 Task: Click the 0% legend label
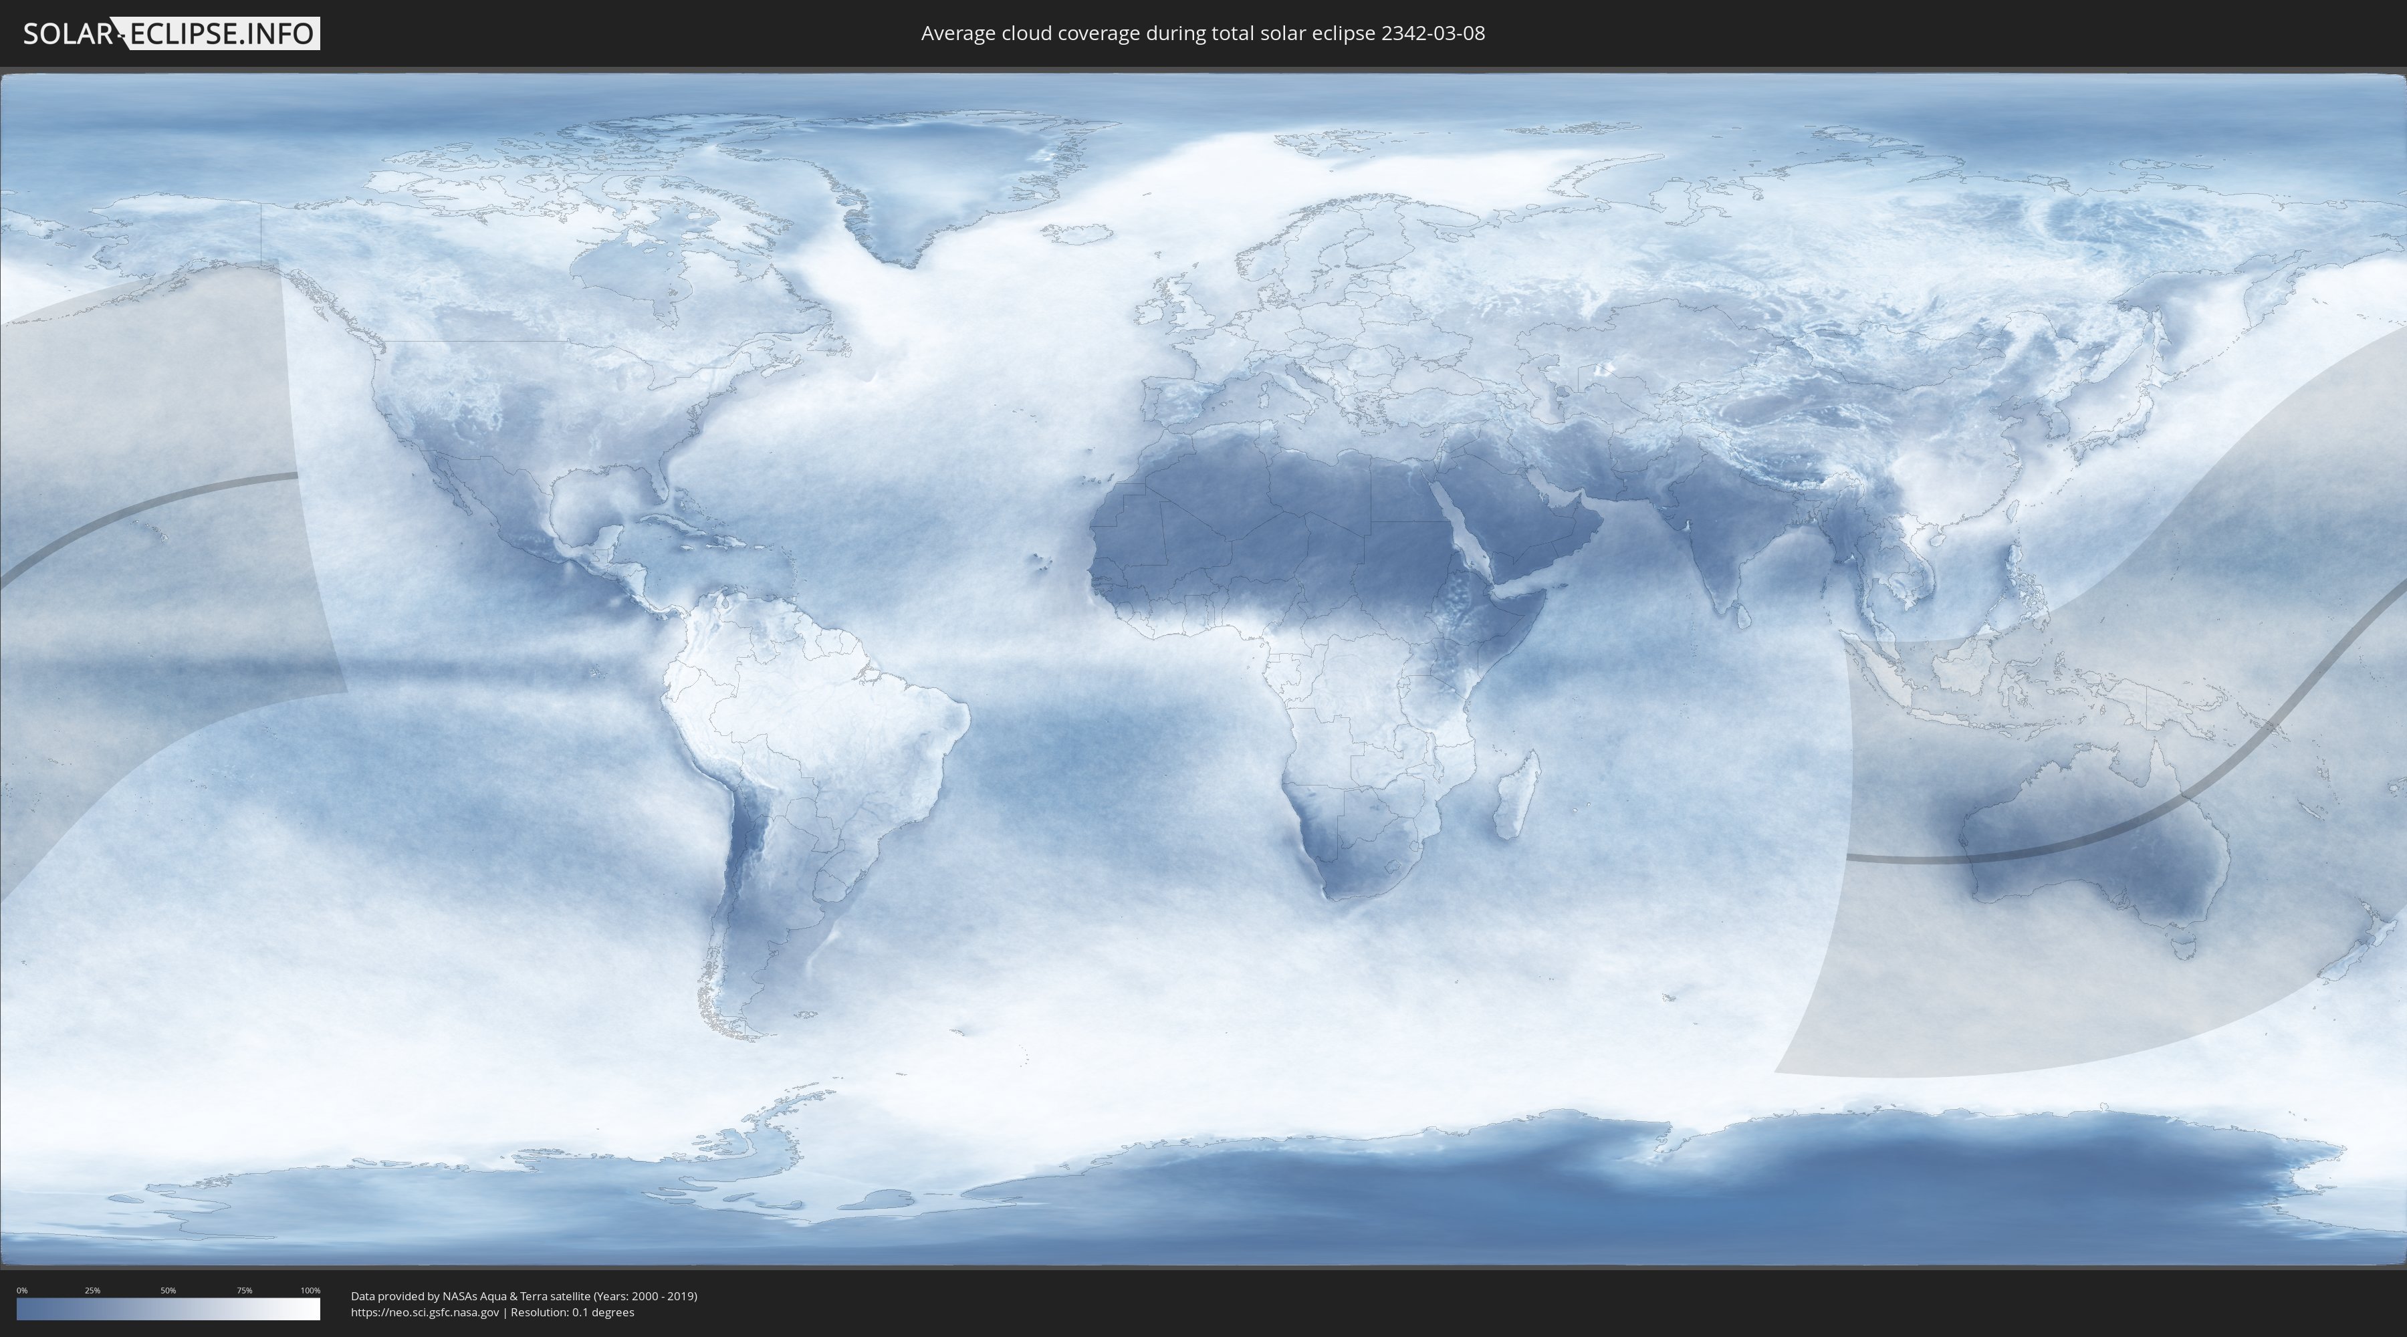coord(21,1290)
